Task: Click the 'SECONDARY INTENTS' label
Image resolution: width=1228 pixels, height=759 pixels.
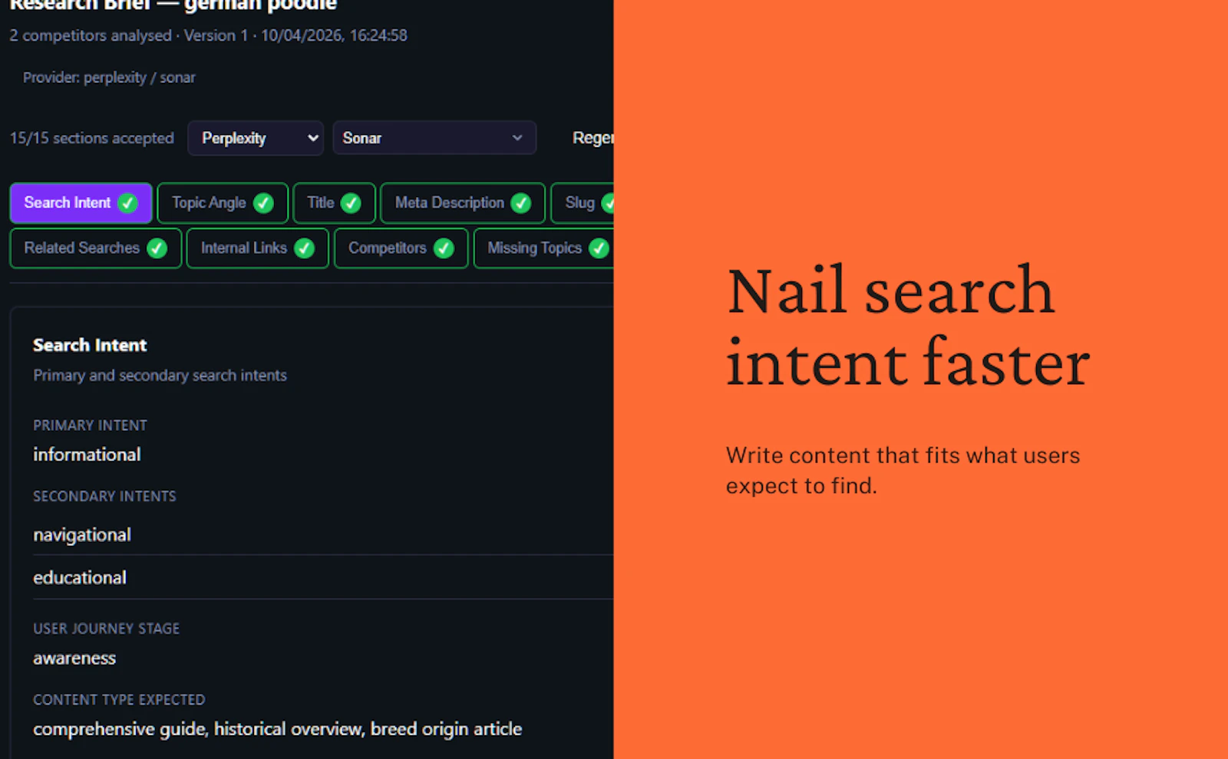Action: [104, 497]
